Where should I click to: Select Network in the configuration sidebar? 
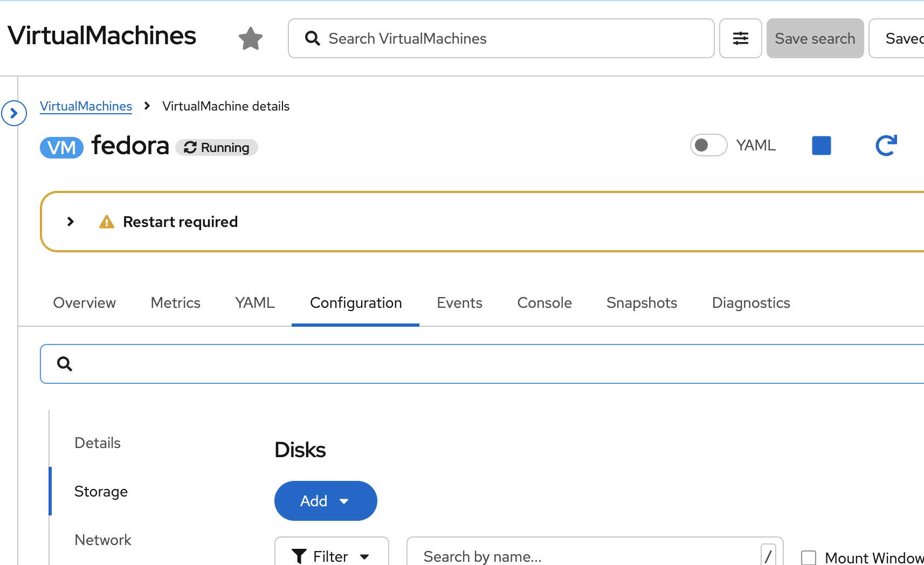[103, 540]
